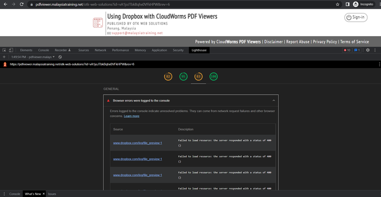Screen dimensions: 381x197
Task: Click the inspect element picker icon
Action: 4,50
